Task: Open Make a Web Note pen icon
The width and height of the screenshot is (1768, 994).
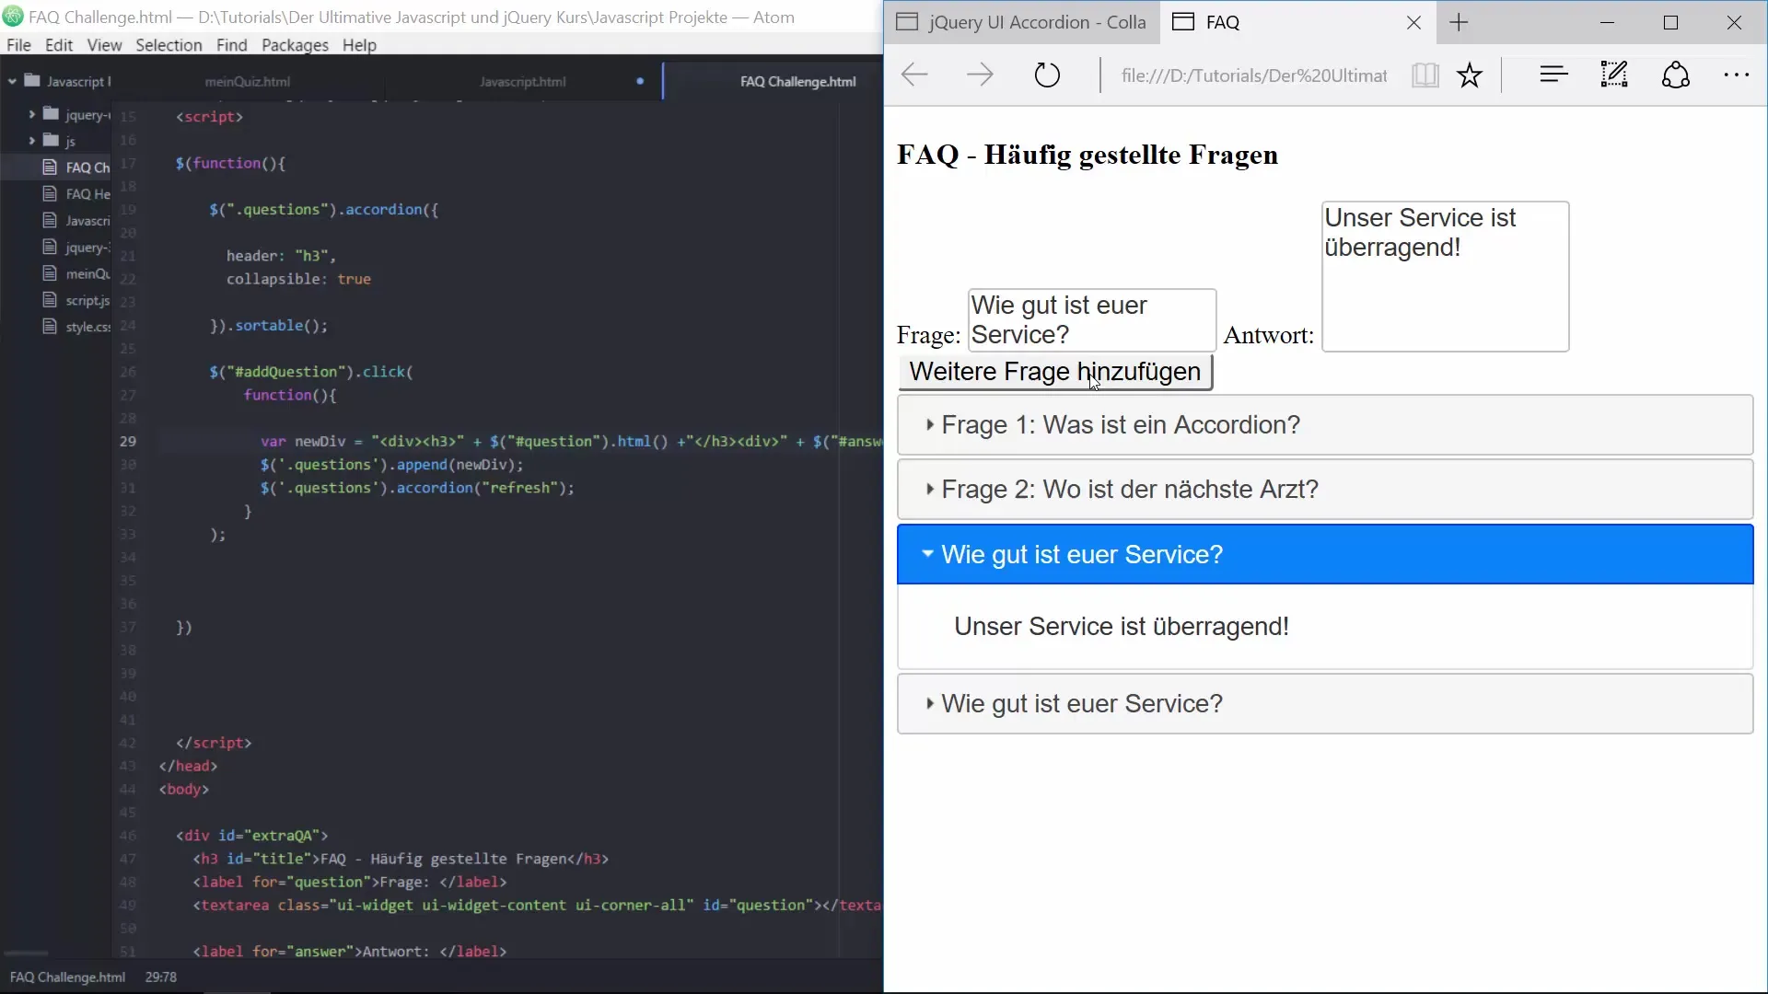Action: 1614,75
